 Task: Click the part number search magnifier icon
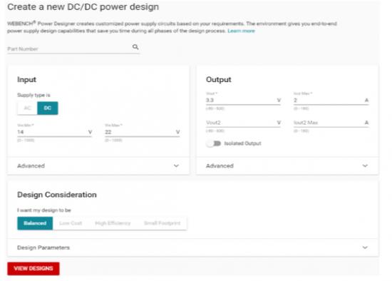pyautogui.click(x=135, y=47)
